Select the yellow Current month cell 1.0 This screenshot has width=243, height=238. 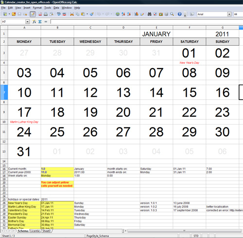57,169
